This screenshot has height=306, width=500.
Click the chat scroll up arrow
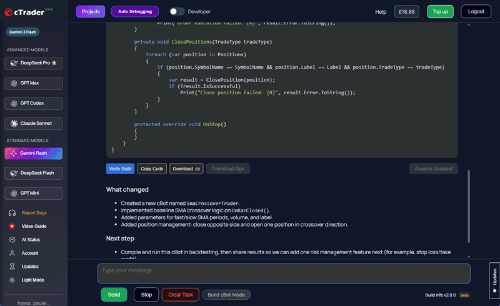468,24
